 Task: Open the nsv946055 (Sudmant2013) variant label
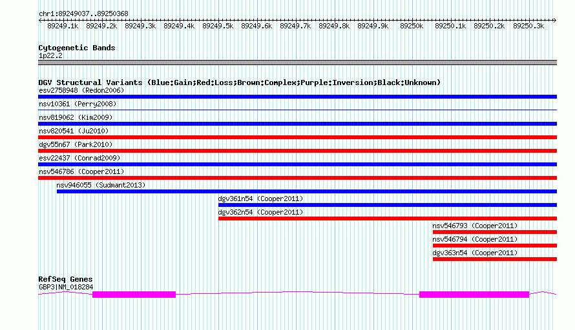pyautogui.click(x=101, y=185)
